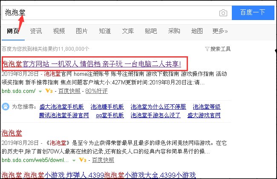The width and height of the screenshot is (277, 179).
Task: Click snippet text 游戏下载指南 in first result
Action: pyautogui.click(x=162, y=74)
